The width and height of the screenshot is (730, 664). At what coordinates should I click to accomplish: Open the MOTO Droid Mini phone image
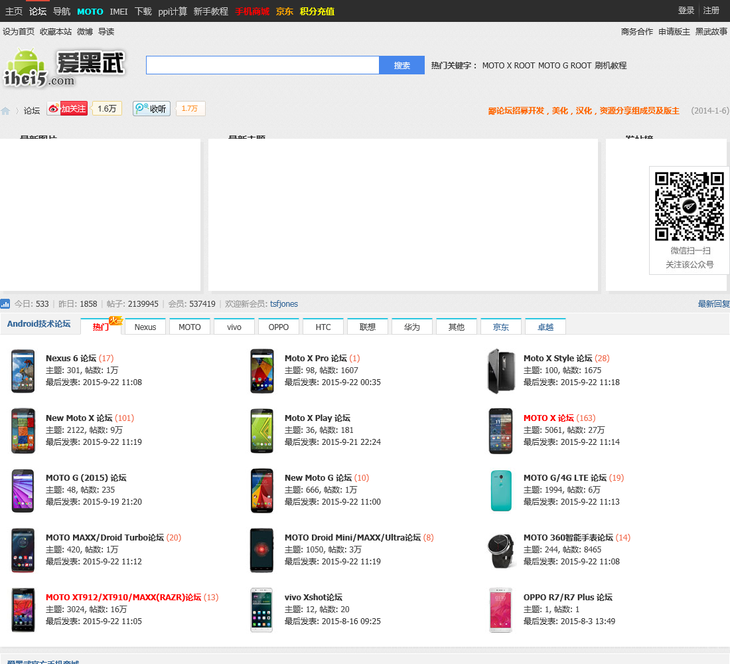[x=261, y=550]
